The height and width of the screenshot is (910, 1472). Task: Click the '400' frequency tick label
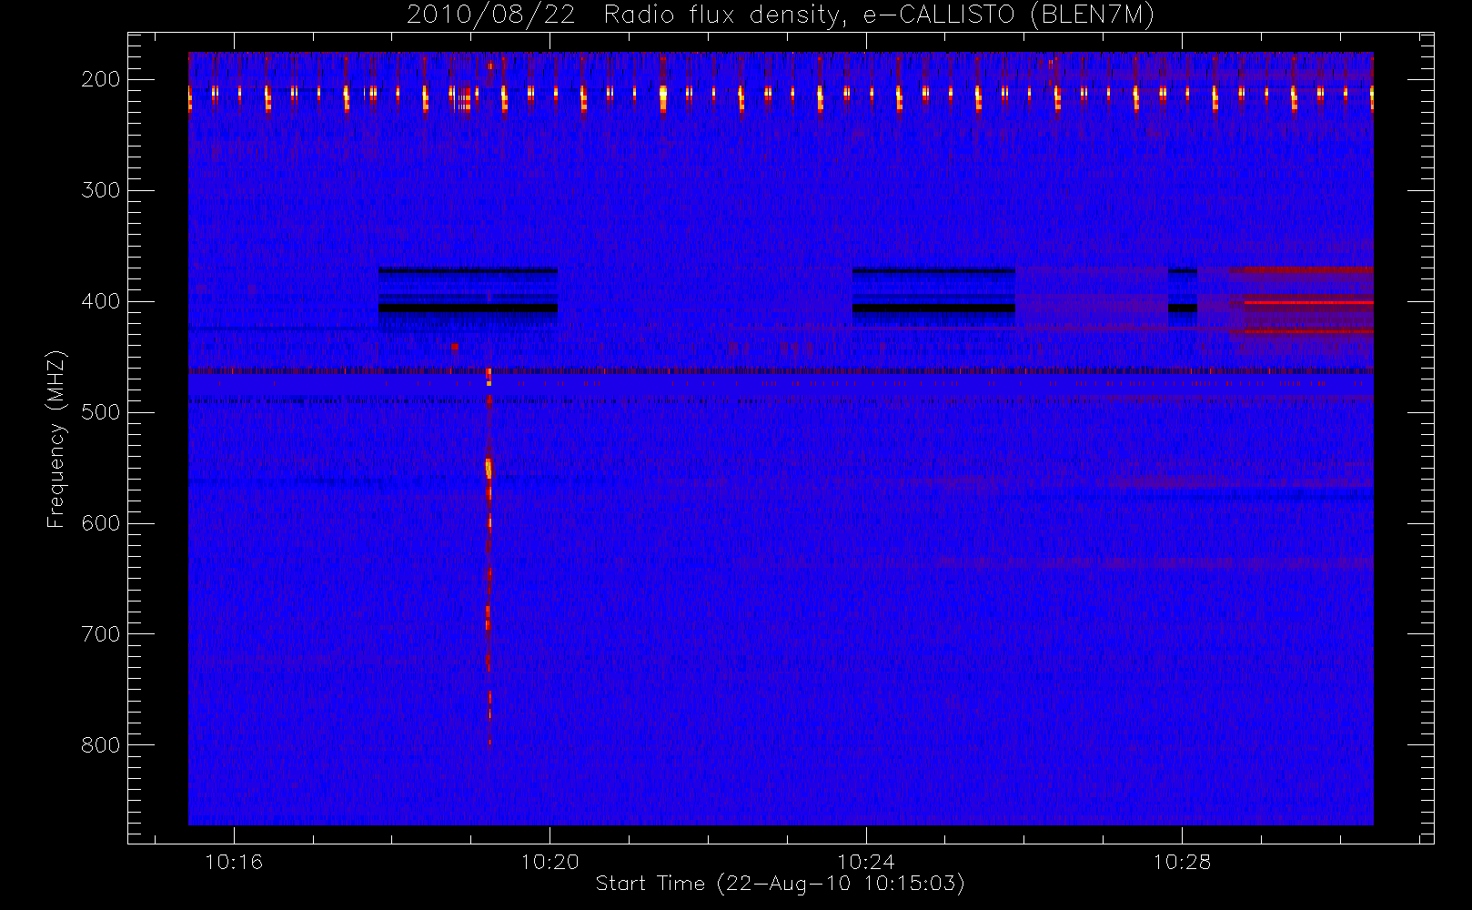[101, 301]
